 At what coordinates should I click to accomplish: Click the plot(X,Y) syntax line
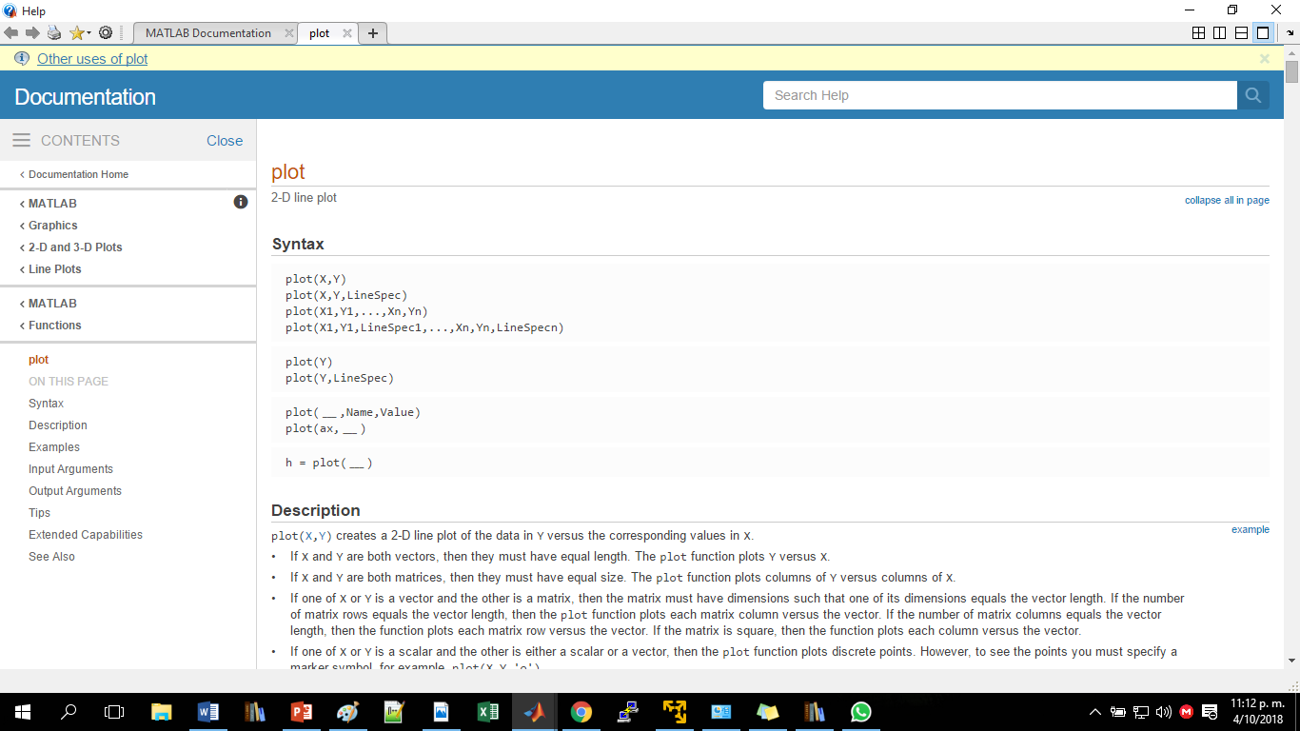[316, 279]
